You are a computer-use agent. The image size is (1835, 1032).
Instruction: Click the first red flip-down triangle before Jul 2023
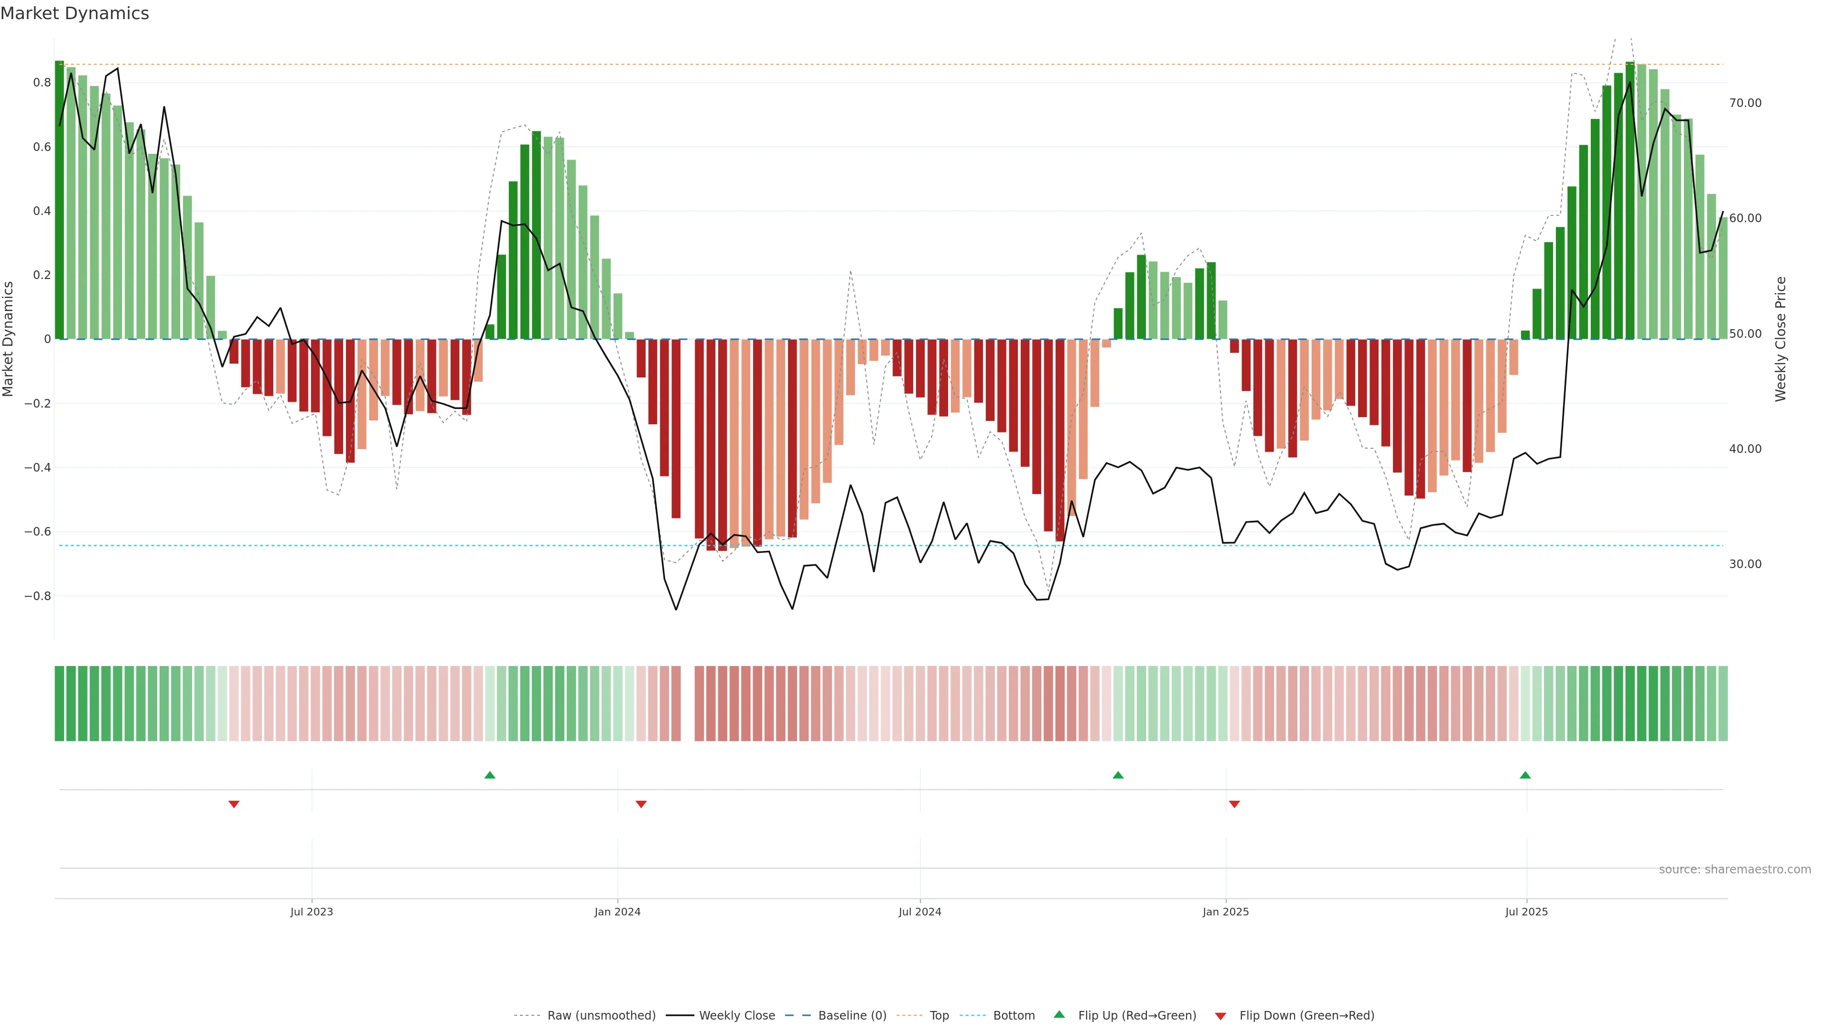point(234,804)
